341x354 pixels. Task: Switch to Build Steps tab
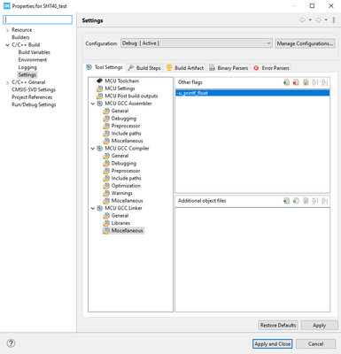coord(144,68)
